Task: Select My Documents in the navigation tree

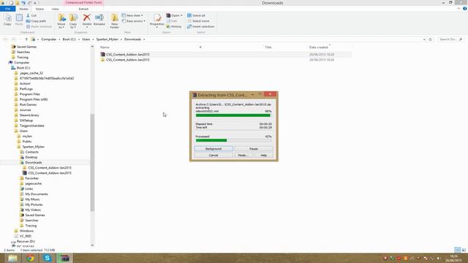Action: click(x=37, y=194)
